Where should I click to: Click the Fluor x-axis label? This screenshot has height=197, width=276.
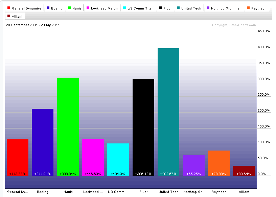[x=143, y=192]
